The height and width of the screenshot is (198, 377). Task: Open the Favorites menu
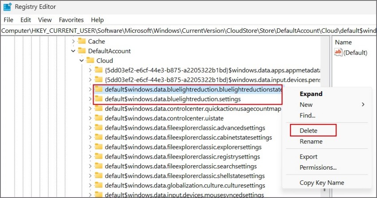(71, 20)
